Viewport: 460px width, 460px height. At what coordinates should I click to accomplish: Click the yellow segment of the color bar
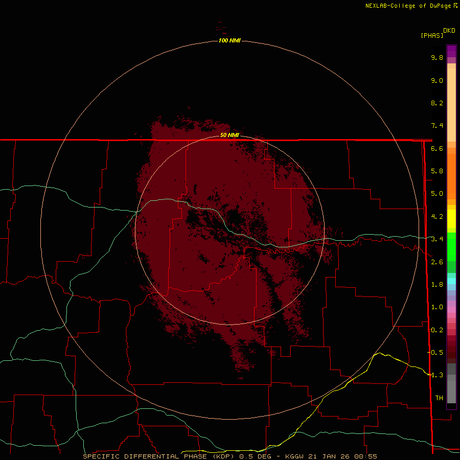[451, 219]
